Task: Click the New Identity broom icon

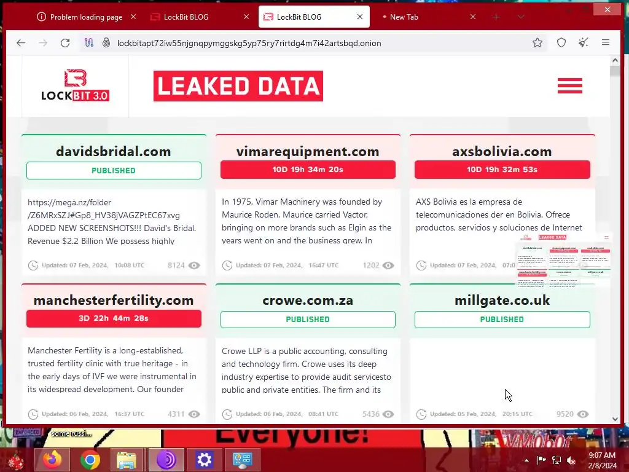Action: tap(584, 42)
